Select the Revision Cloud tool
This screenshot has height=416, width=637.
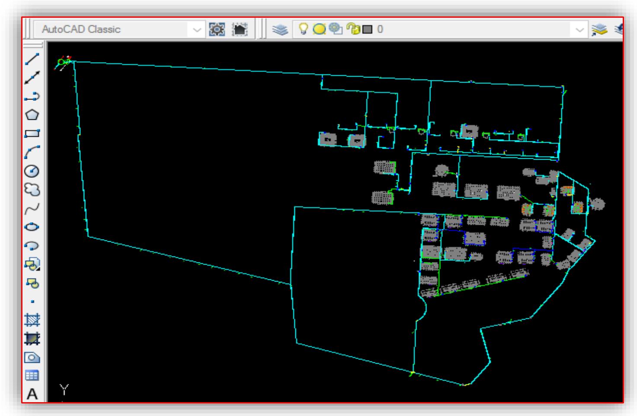(x=32, y=190)
